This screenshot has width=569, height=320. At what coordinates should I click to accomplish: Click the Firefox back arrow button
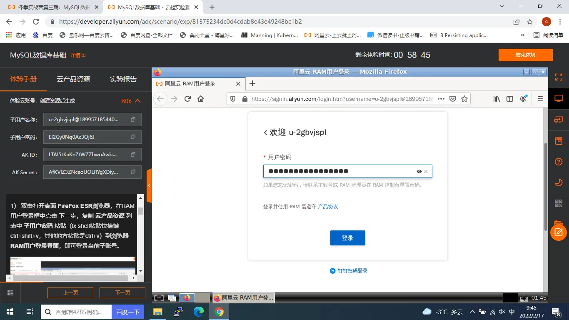(161, 99)
